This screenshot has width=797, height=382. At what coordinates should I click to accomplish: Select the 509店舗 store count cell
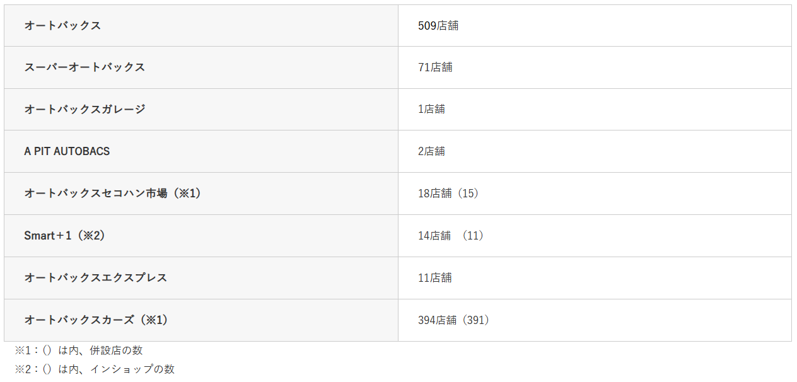click(x=438, y=26)
